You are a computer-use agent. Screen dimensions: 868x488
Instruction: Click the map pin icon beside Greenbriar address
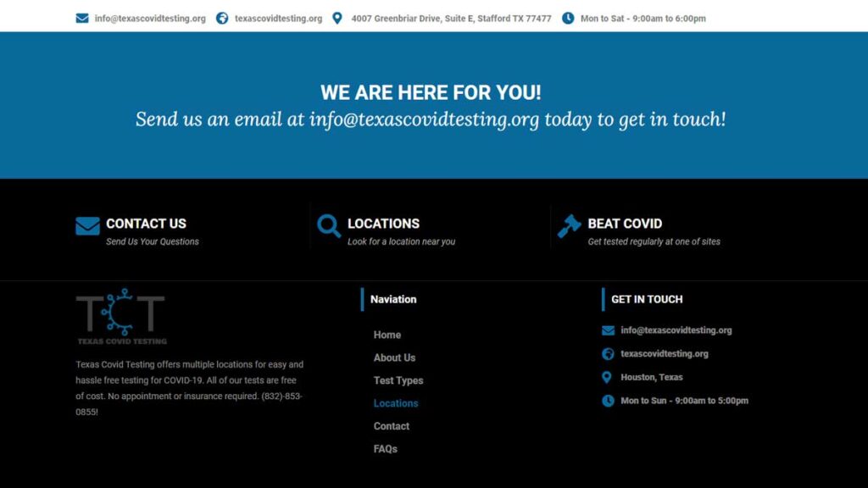click(x=337, y=19)
